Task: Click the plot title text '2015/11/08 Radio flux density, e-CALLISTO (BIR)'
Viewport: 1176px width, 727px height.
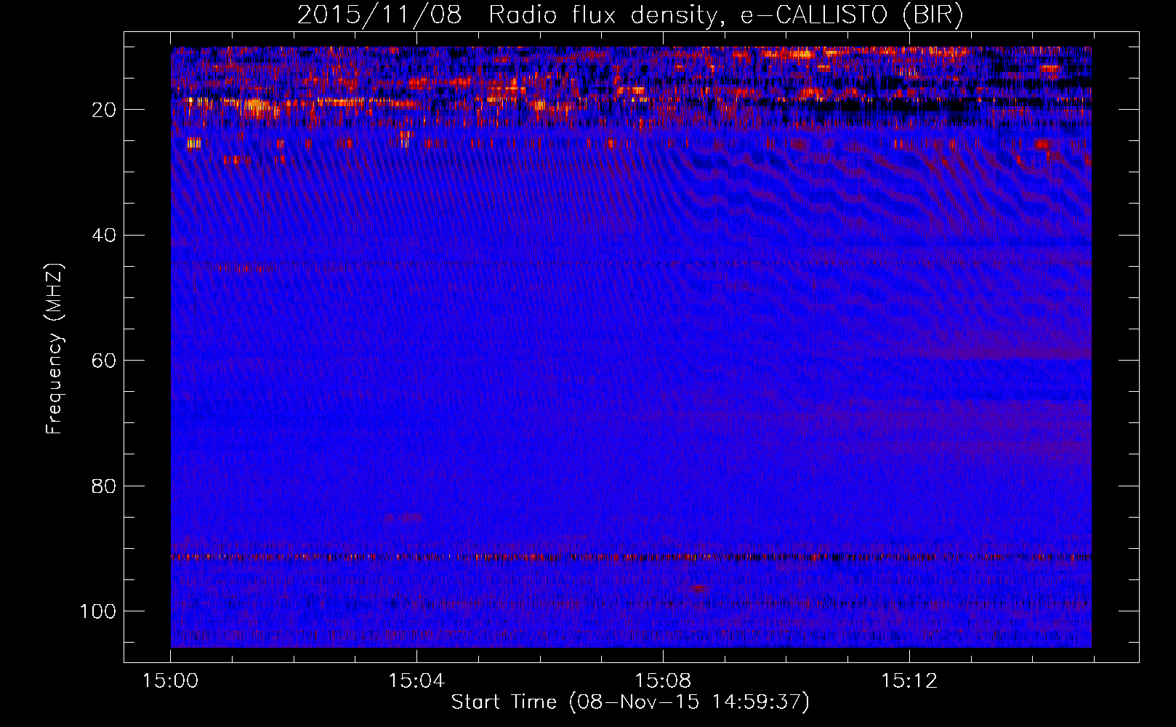Action: tap(630, 15)
